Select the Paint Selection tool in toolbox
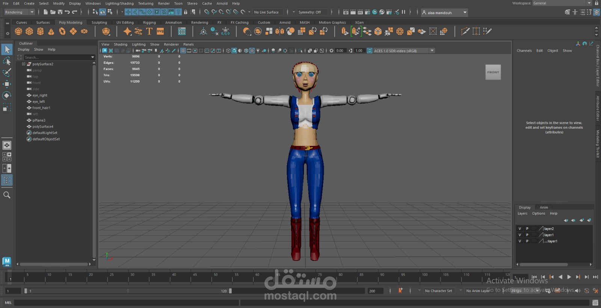601x308 pixels. point(7,72)
